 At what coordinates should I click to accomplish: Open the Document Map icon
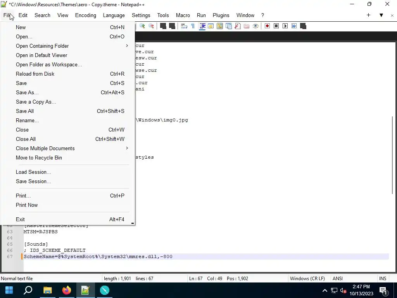220,26
